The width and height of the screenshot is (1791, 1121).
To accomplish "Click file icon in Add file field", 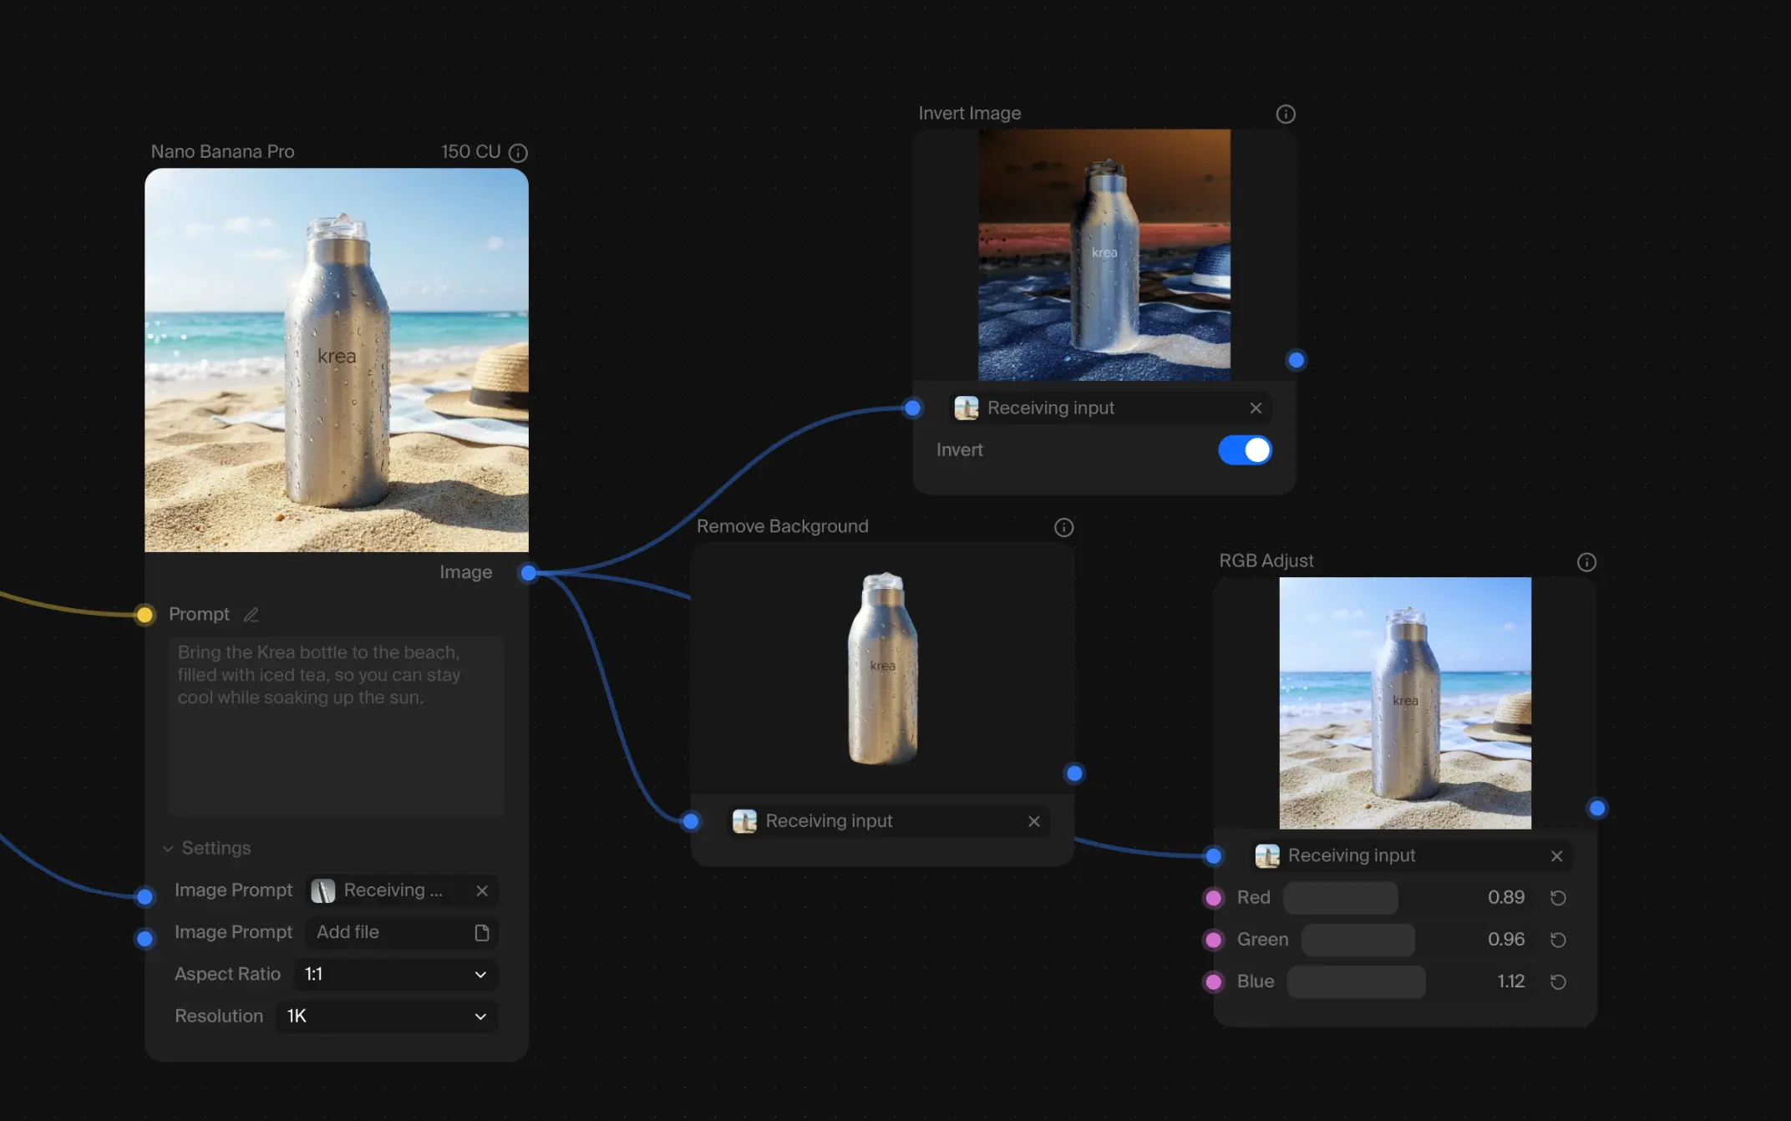I will [x=481, y=932].
